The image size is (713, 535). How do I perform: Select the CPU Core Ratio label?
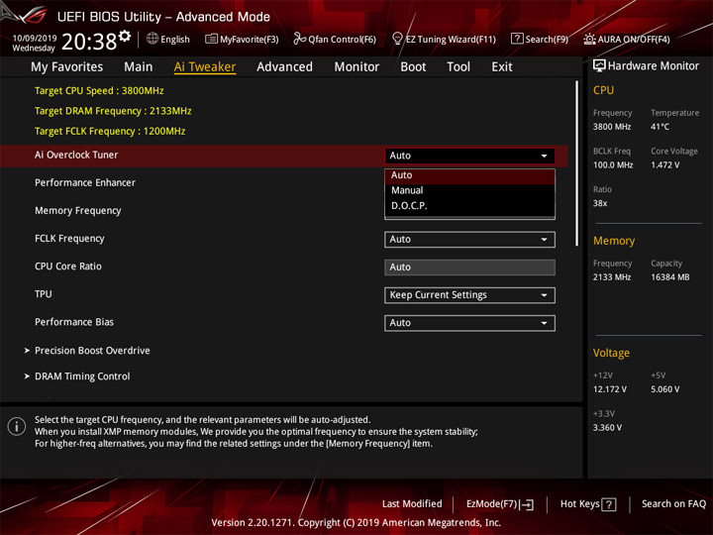(x=68, y=267)
